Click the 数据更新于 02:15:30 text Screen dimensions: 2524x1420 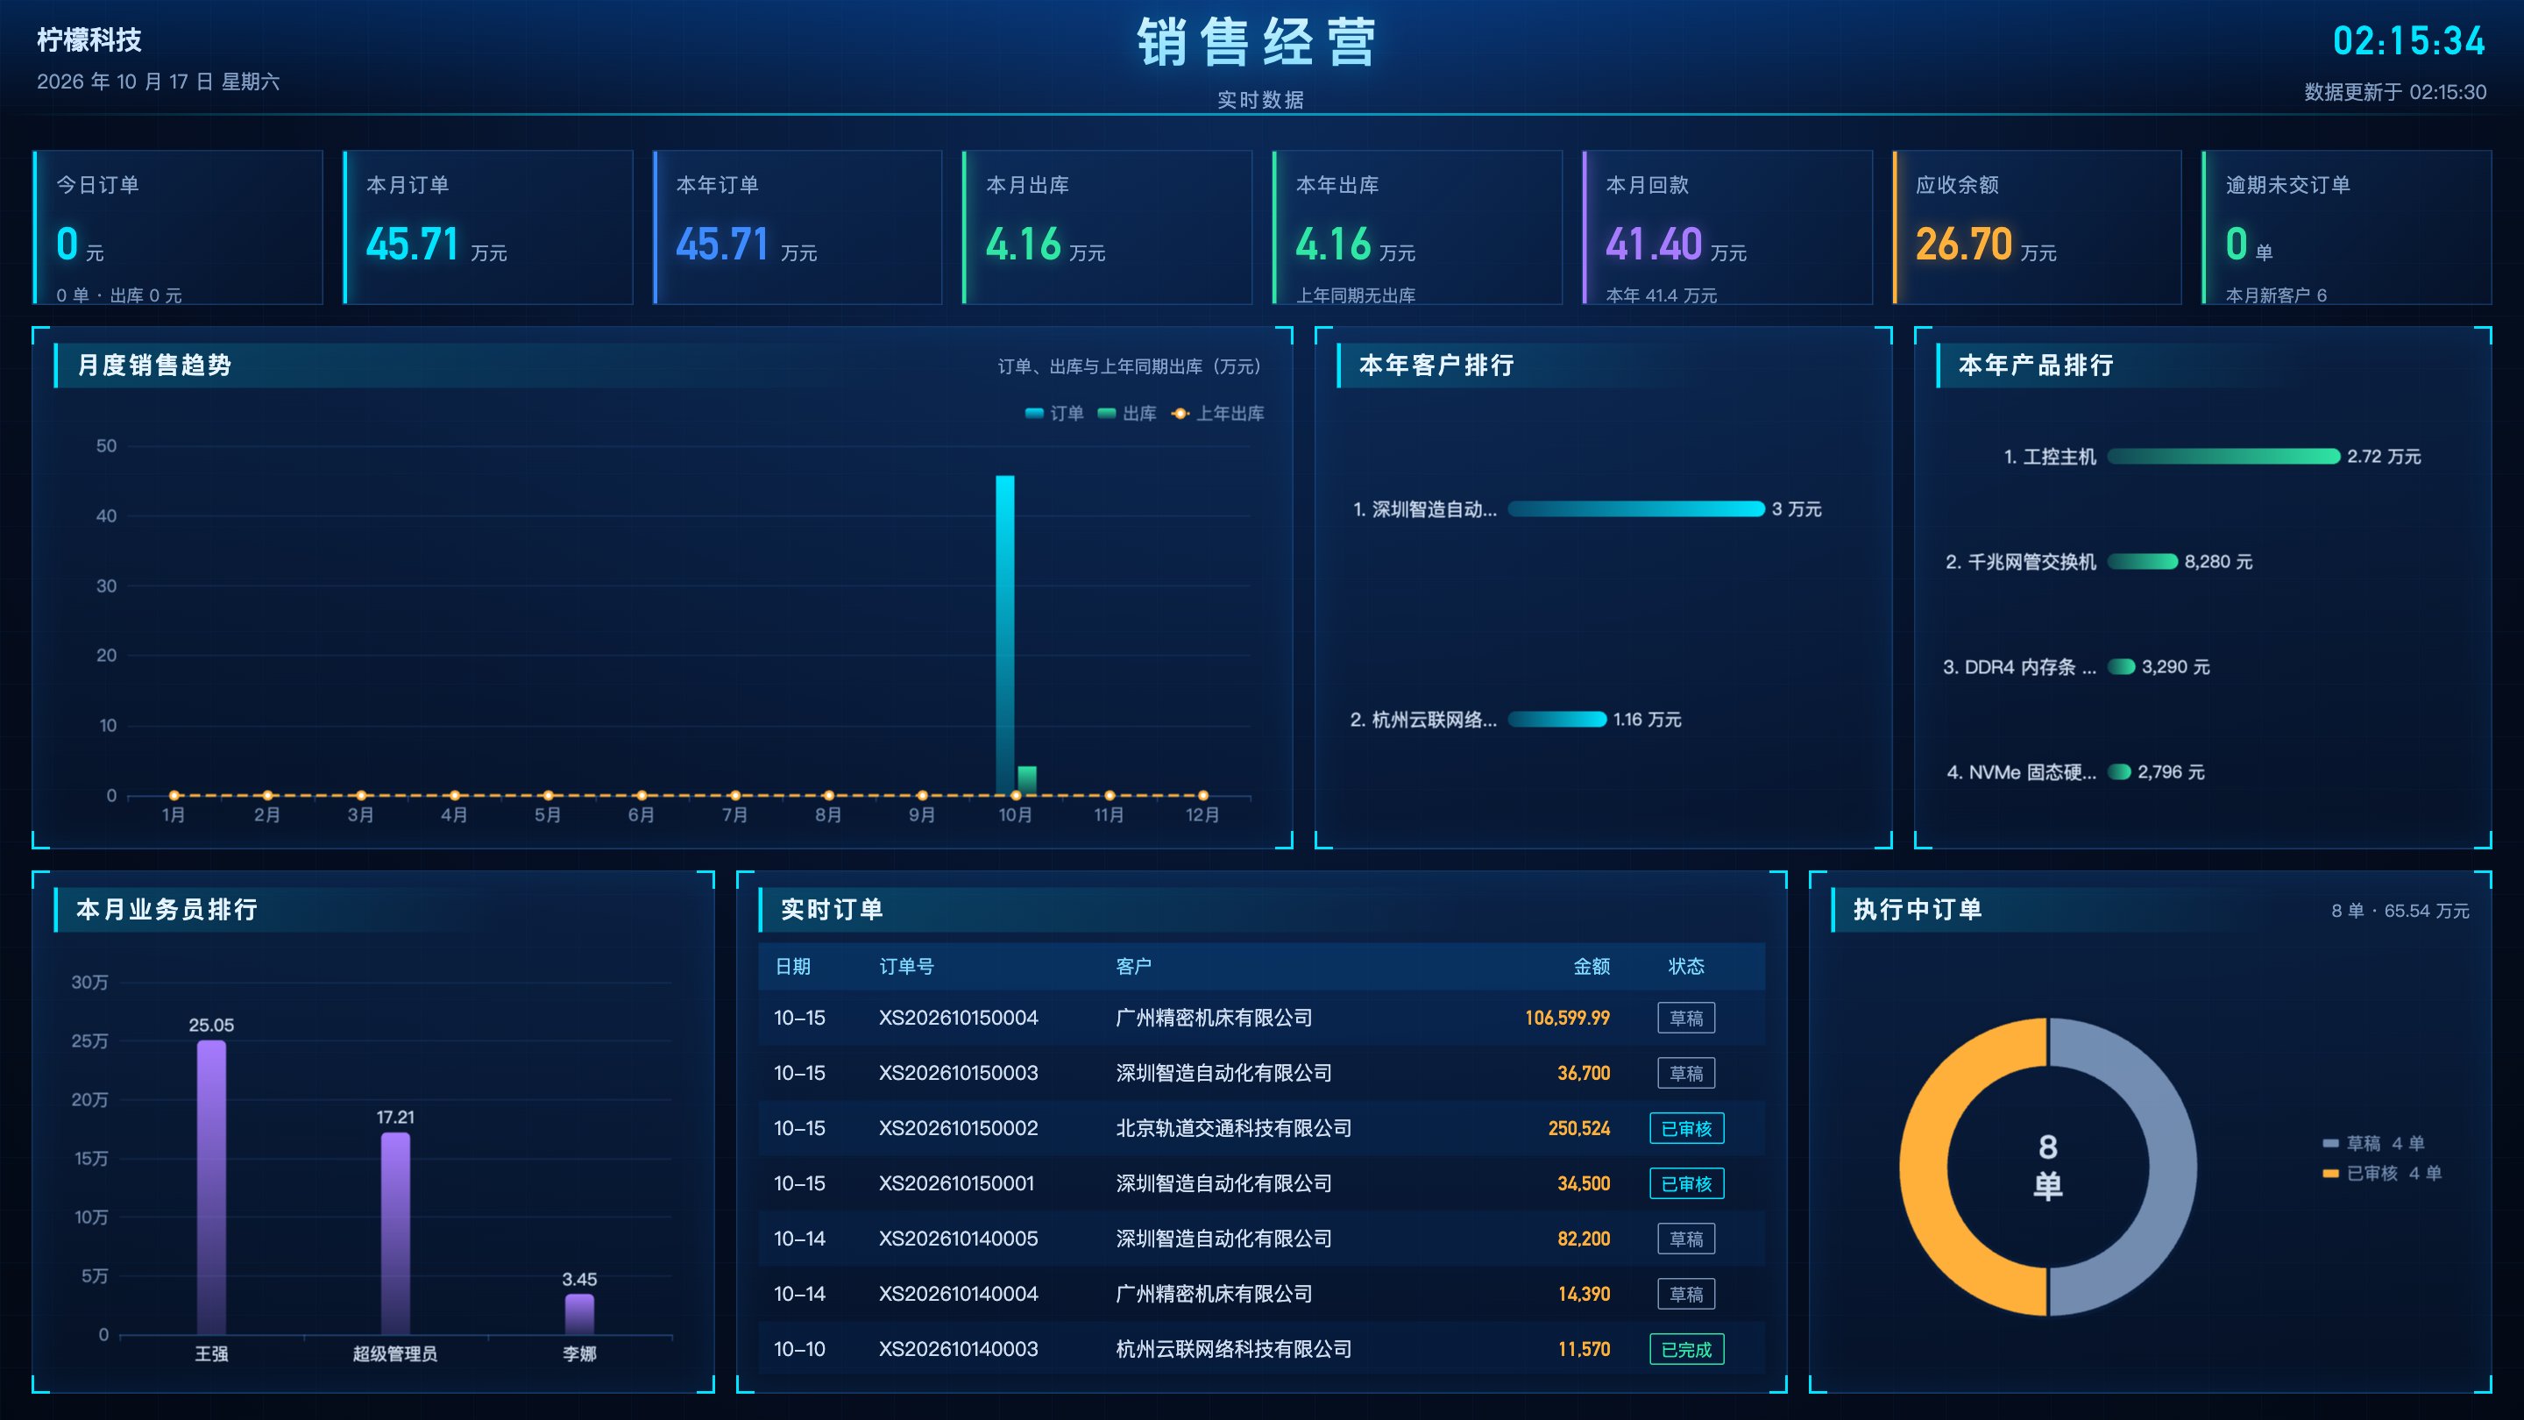click(x=2394, y=92)
